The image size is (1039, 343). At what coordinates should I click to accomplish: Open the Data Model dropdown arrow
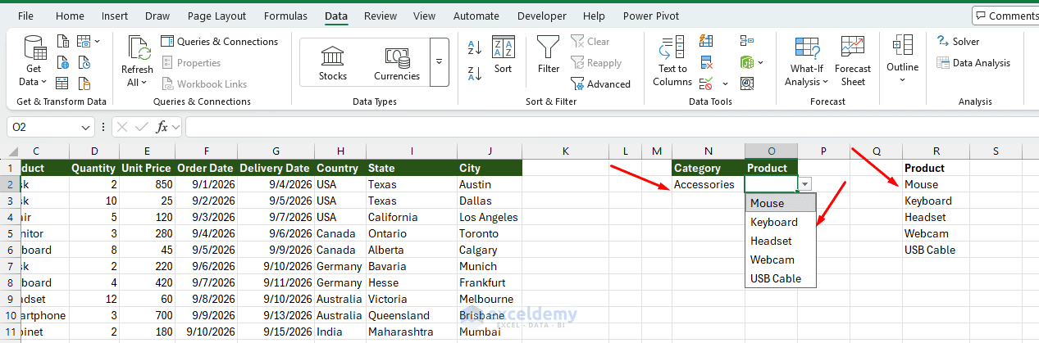point(761,62)
